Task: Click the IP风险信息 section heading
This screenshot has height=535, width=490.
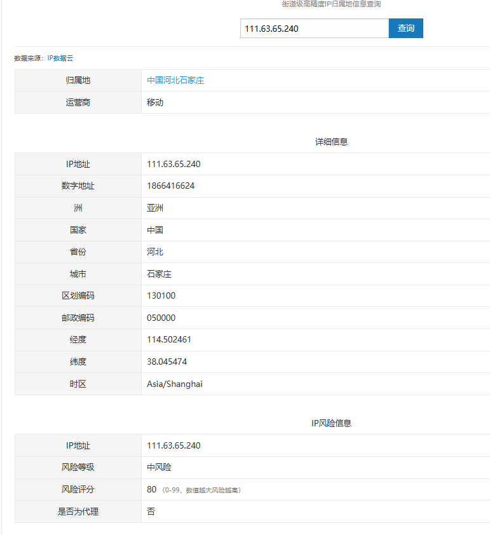Action: (x=331, y=423)
